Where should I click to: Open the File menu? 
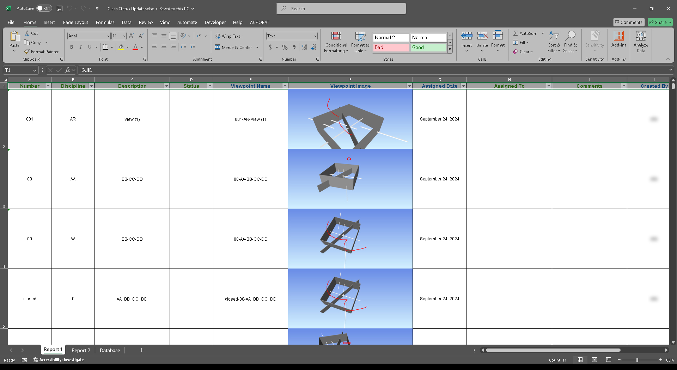pyautogui.click(x=11, y=22)
